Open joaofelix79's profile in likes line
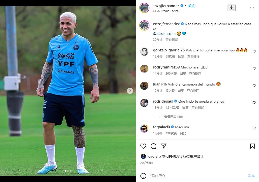Screen dimensions: 259x182 point(156,156)
